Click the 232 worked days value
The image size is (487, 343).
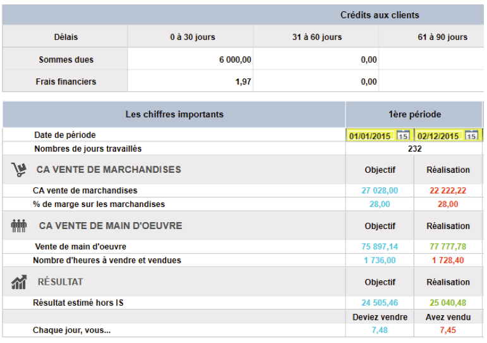click(x=415, y=149)
